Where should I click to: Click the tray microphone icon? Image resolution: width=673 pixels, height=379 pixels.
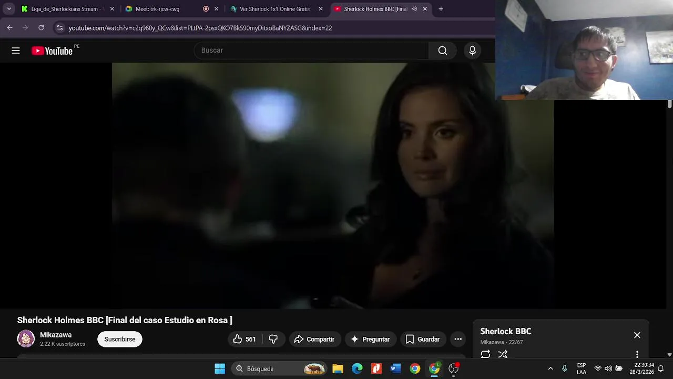(565, 368)
